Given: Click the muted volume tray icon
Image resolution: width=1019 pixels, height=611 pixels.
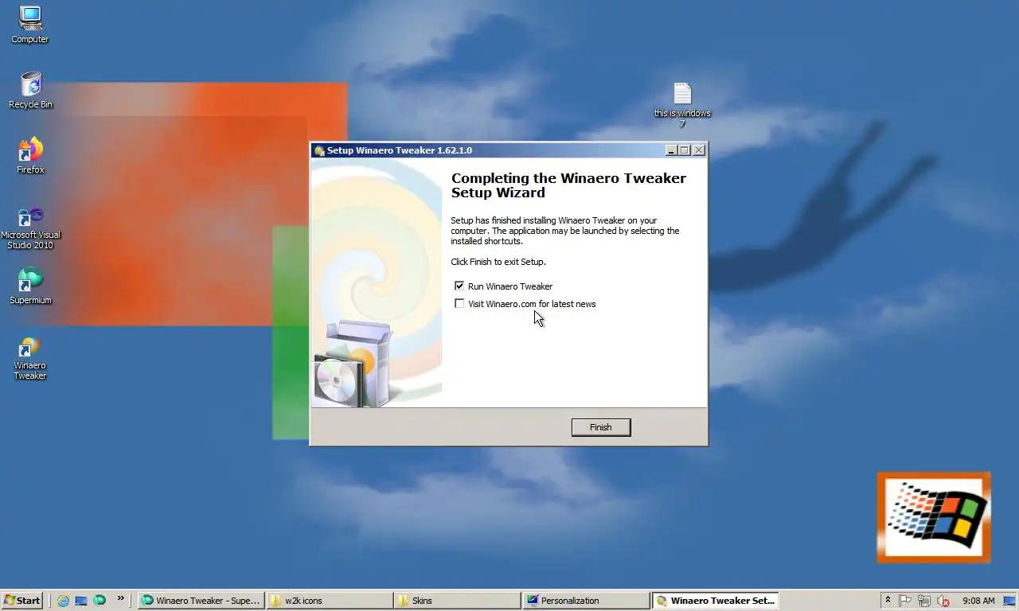Looking at the screenshot, I should point(943,601).
